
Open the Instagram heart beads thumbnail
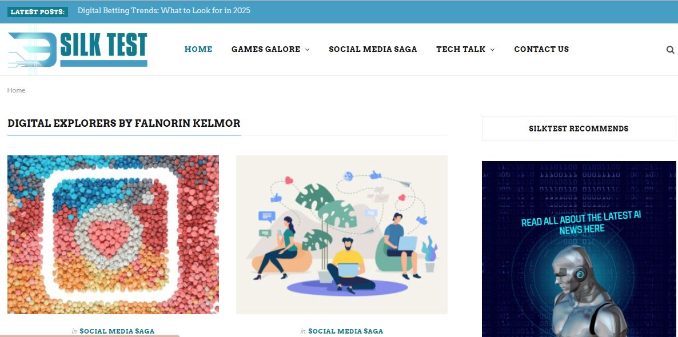coord(113,235)
